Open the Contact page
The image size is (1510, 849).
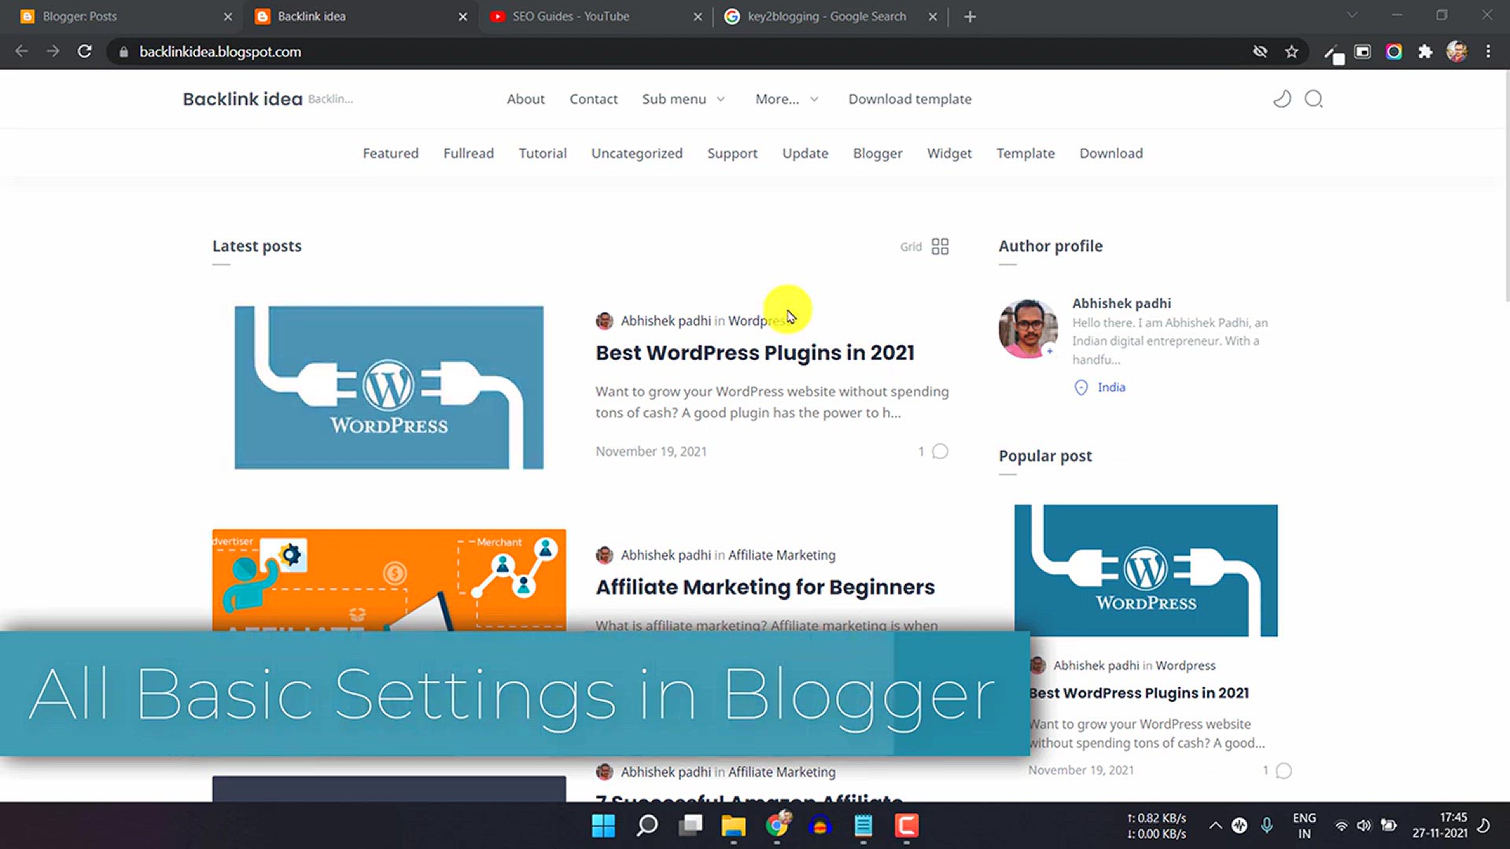pos(594,99)
